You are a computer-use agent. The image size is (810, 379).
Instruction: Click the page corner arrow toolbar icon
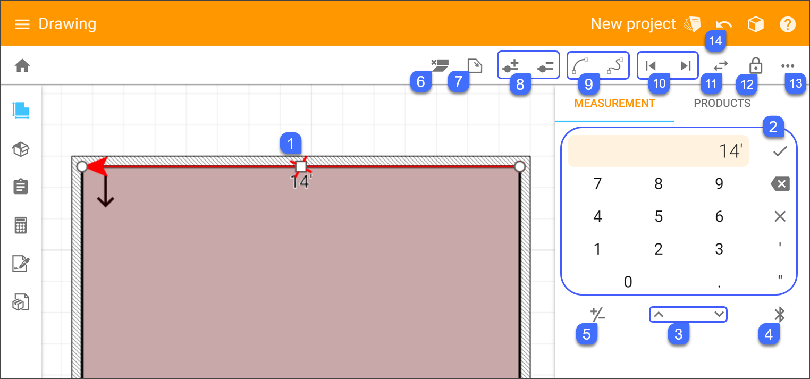click(x=475, y=65)
